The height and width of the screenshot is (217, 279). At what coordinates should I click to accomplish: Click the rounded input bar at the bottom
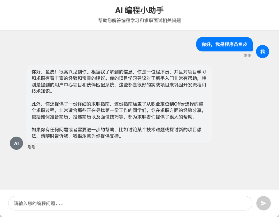pos(129,203)
